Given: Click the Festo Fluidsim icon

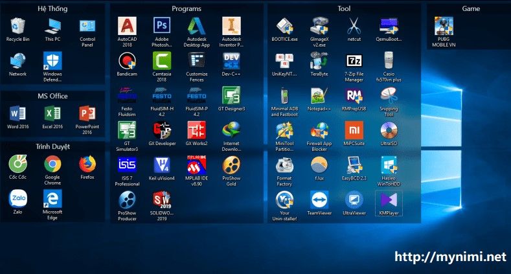Looking at the screenshot, I should 127,96.
